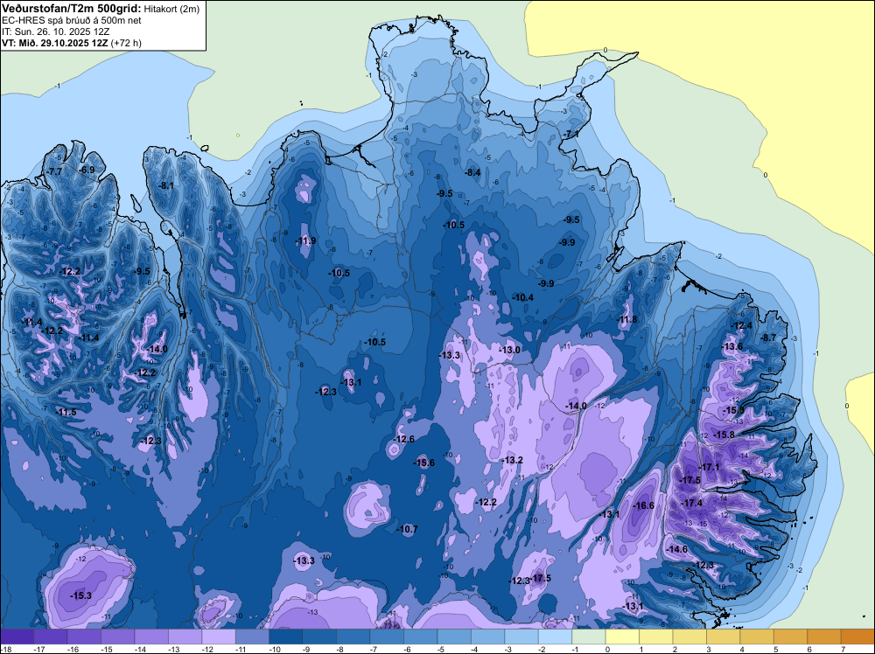
Task: Click the -12.4 temperature label
Action: [742, 326]
